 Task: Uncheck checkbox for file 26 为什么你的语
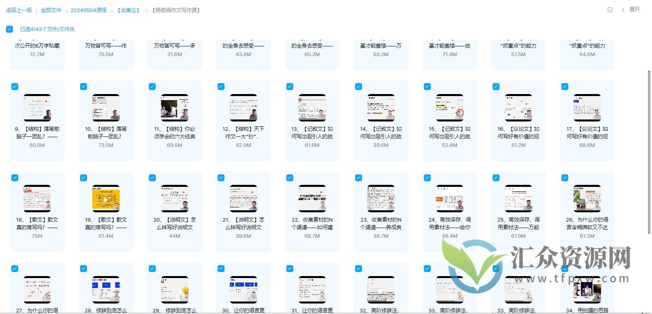565,178
